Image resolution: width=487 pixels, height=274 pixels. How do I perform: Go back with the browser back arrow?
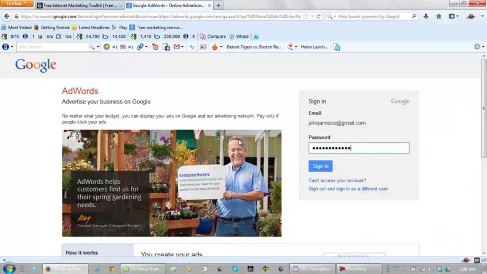(x=6, y=16)
